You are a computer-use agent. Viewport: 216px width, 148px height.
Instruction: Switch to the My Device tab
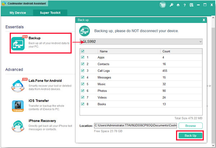18,13
